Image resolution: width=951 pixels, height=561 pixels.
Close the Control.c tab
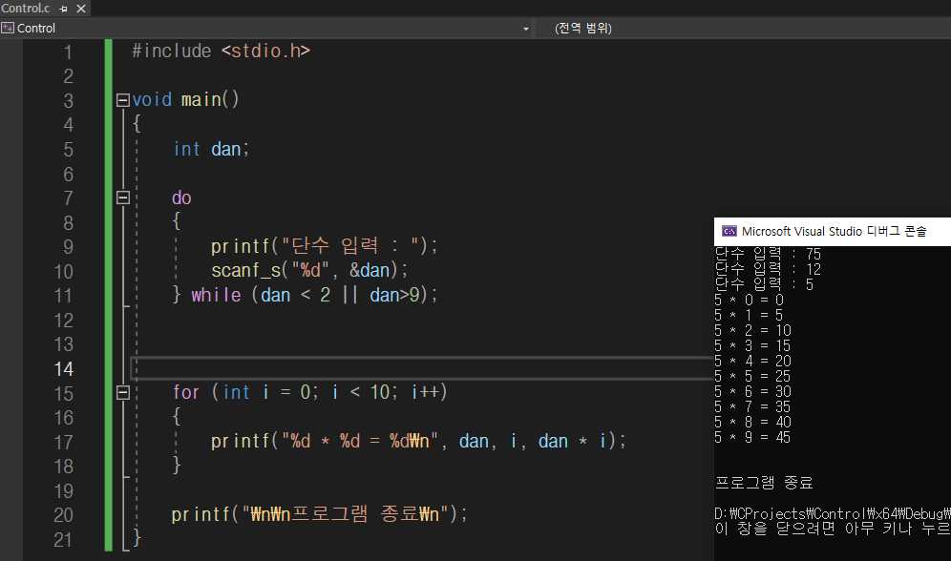(x=80, y=9)
